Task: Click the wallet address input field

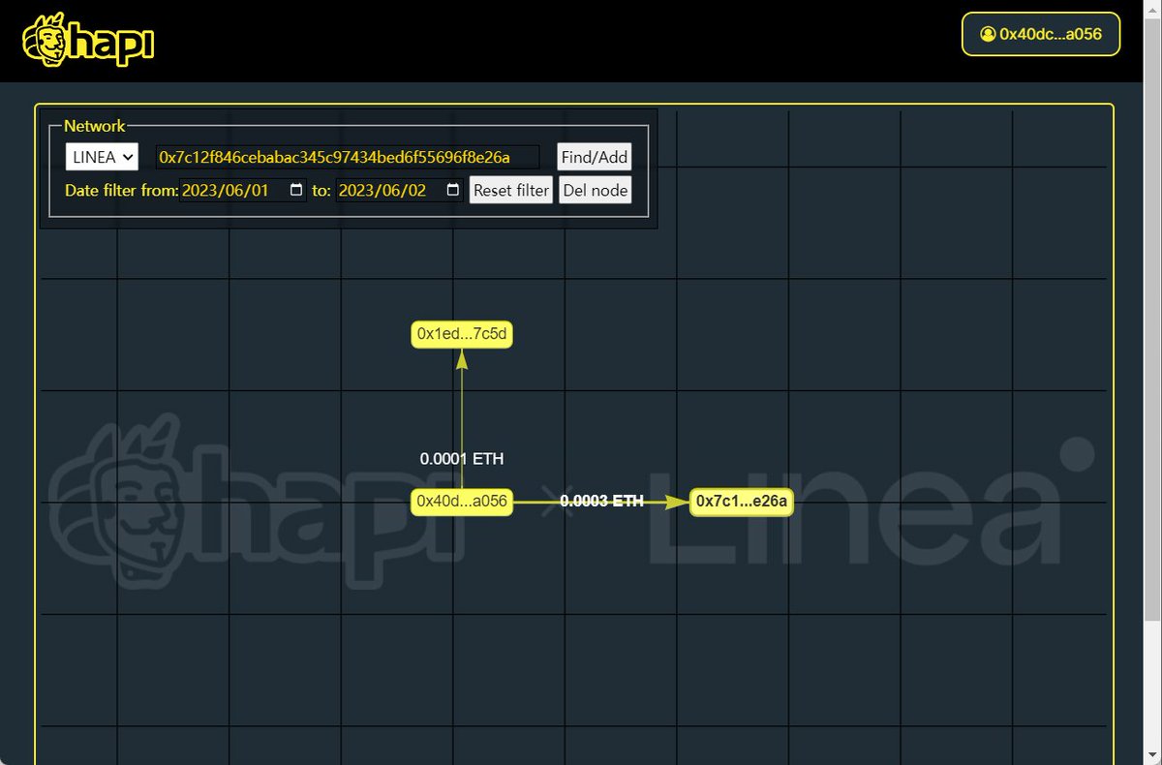Action: click(x=348, y=157)
